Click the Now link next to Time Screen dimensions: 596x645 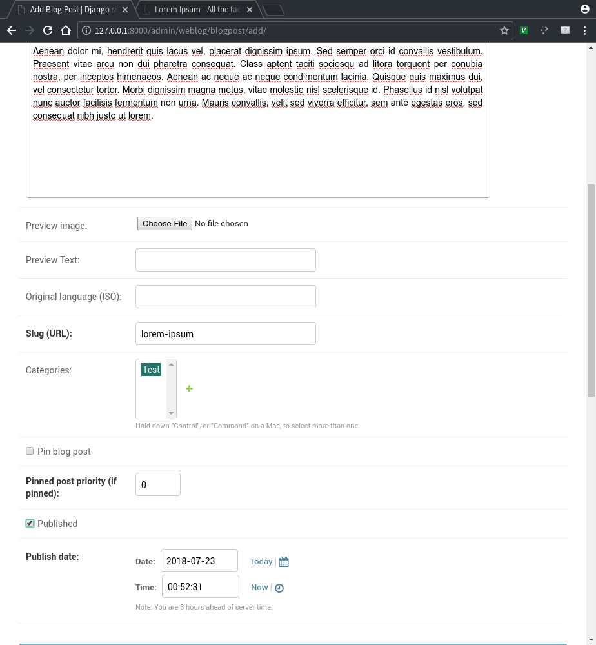point(259,588)
